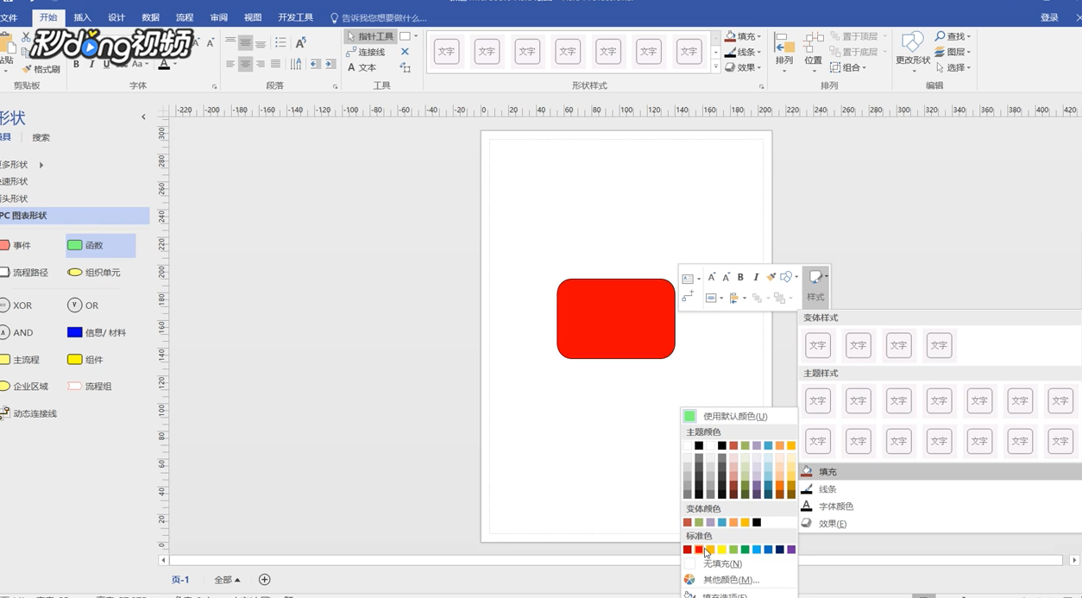Open the Find (查找) dropdown
Image resolution: width=1082 pixels, height=598 pixels.
point(953,36)
